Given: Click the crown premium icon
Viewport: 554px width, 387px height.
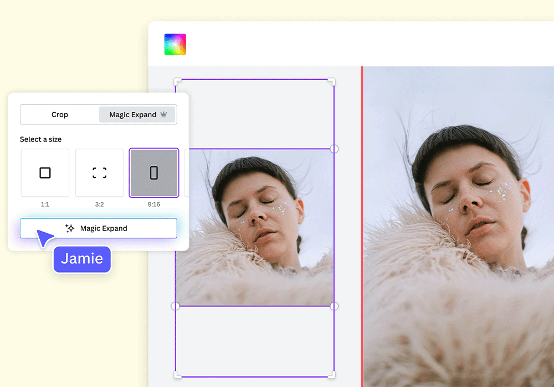Looking at the screenshot, I should 163,114.
